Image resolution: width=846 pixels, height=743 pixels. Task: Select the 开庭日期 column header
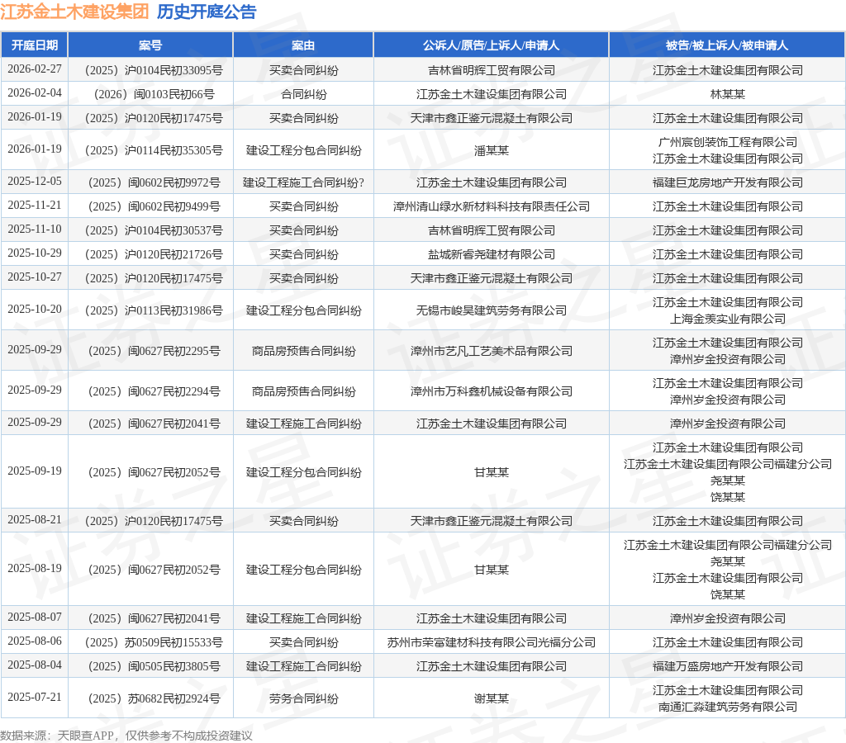click(35, 45)
